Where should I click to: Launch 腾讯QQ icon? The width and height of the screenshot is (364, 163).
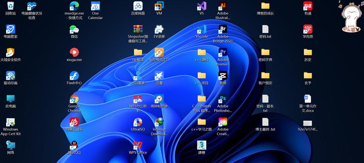pyautogui.click(x=74, y=145)
